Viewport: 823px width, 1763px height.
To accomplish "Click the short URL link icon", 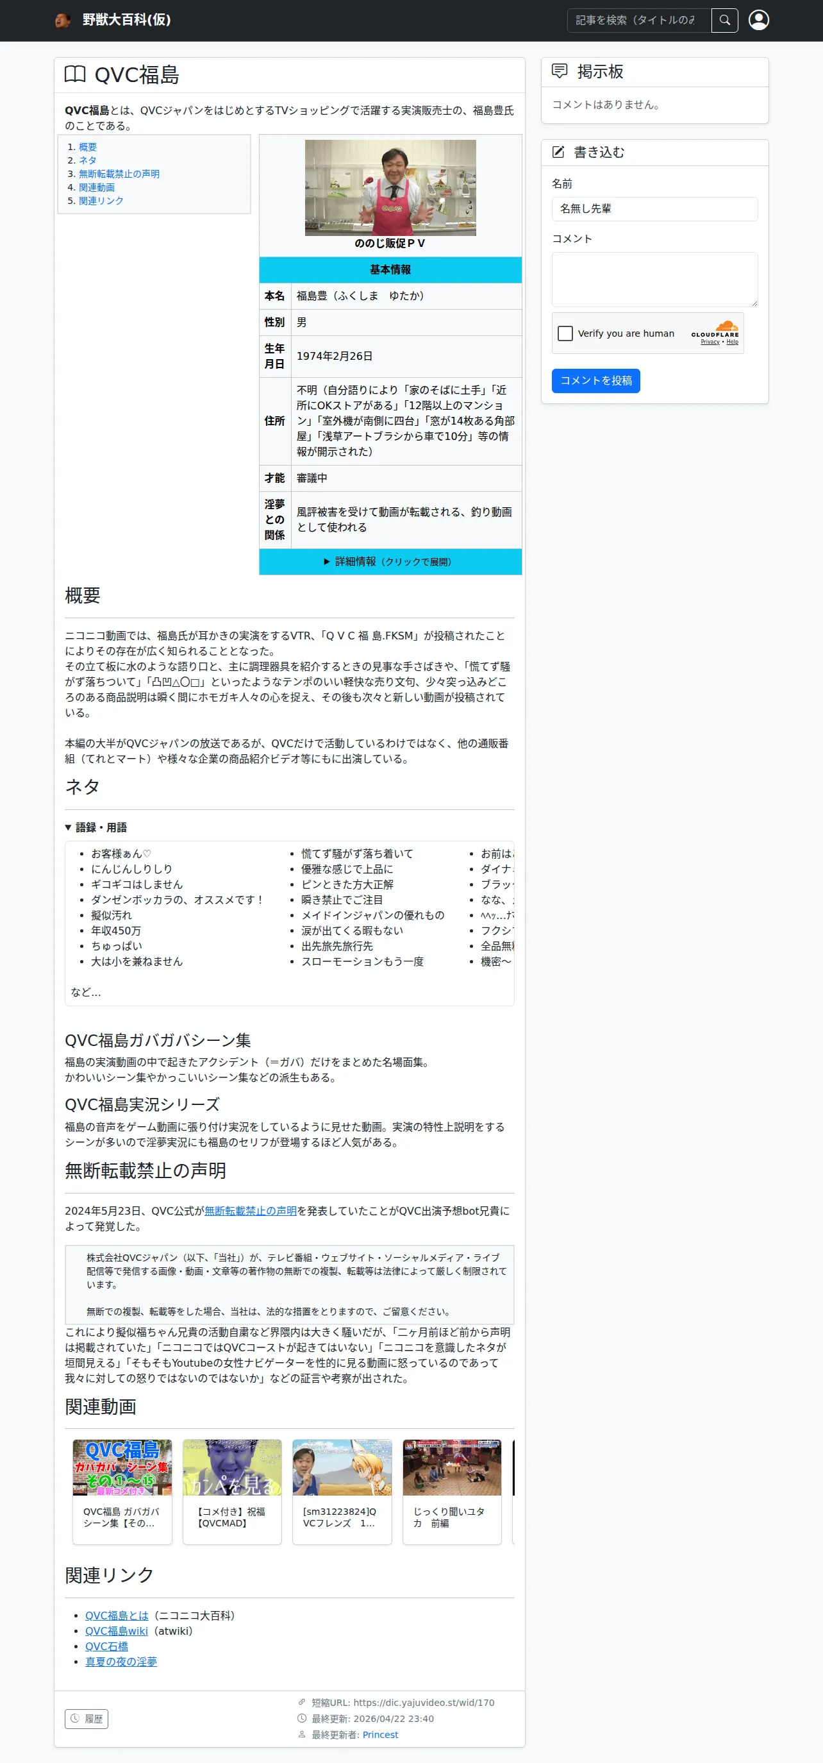I will coord(302,1702).
